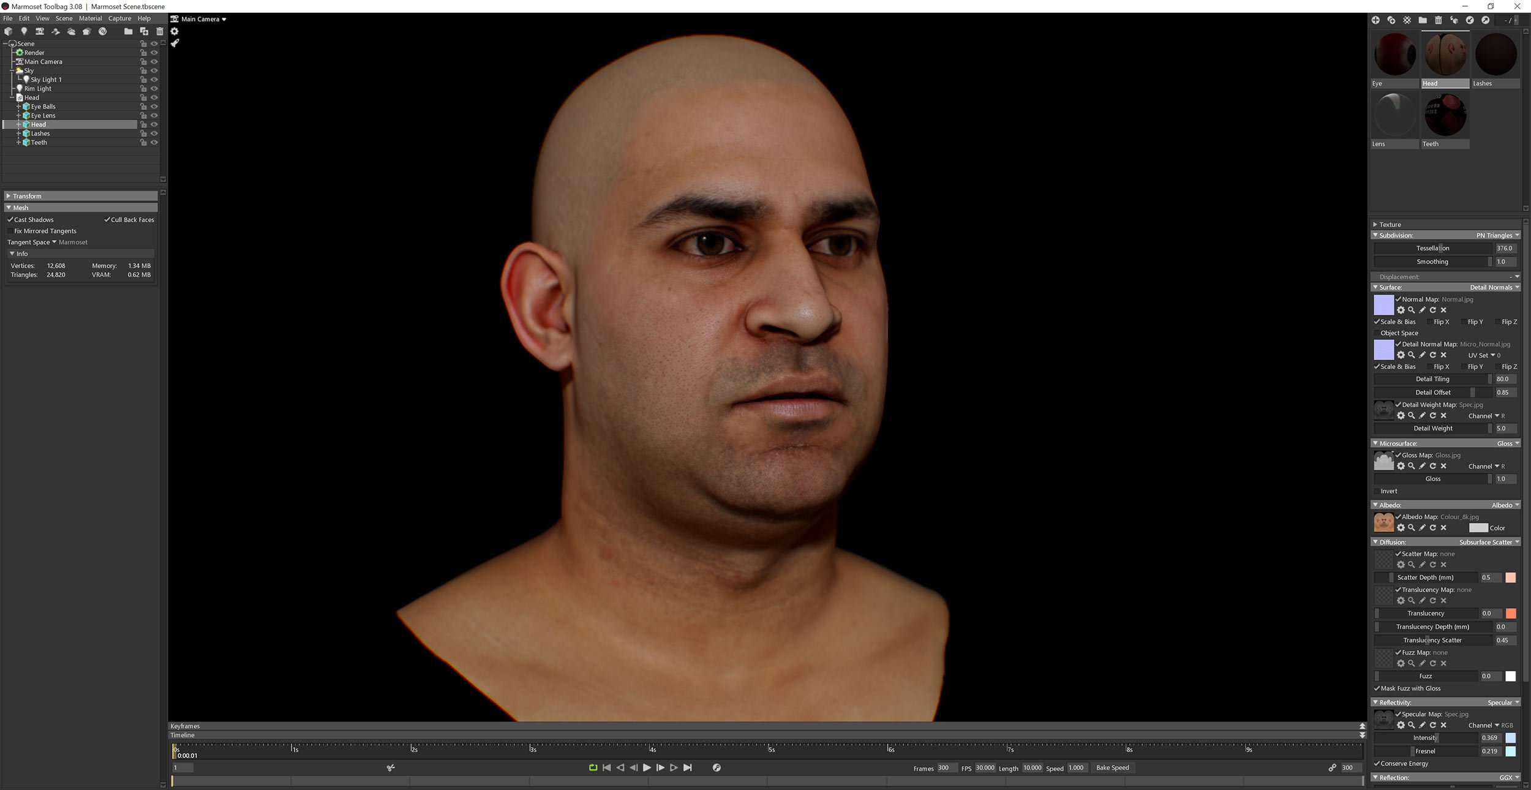The height and width of the screenshot is (790, 1531).
Task: Open the Material menu
Action: click(x=90, y=18)
